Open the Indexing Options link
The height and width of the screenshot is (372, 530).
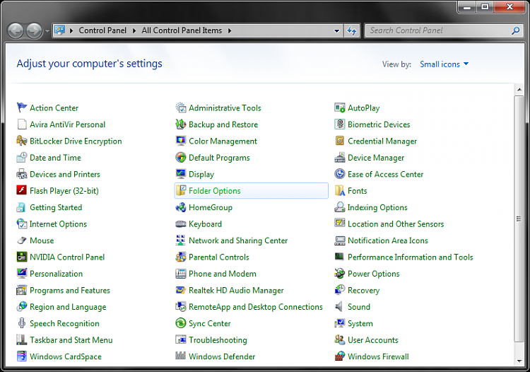coord(377,207)
